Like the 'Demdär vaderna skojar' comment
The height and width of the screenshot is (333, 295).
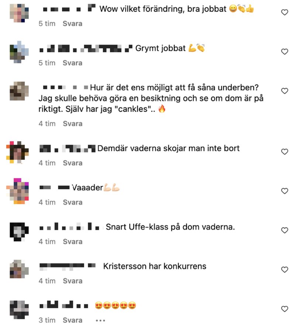[x=284, y=152]
